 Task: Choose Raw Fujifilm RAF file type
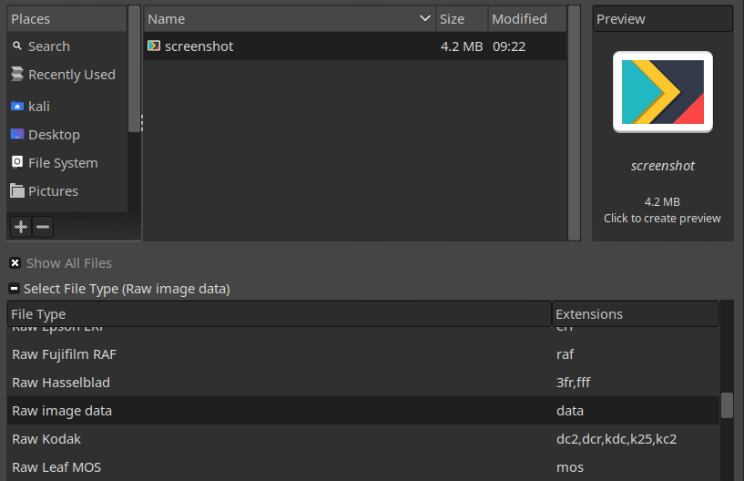pyautogui.click(x=363, y=354)
